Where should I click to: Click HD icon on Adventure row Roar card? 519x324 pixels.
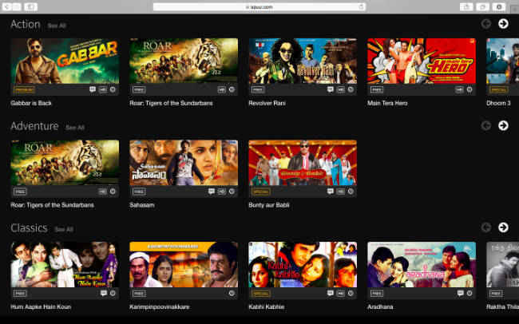[x=103, y=192]
